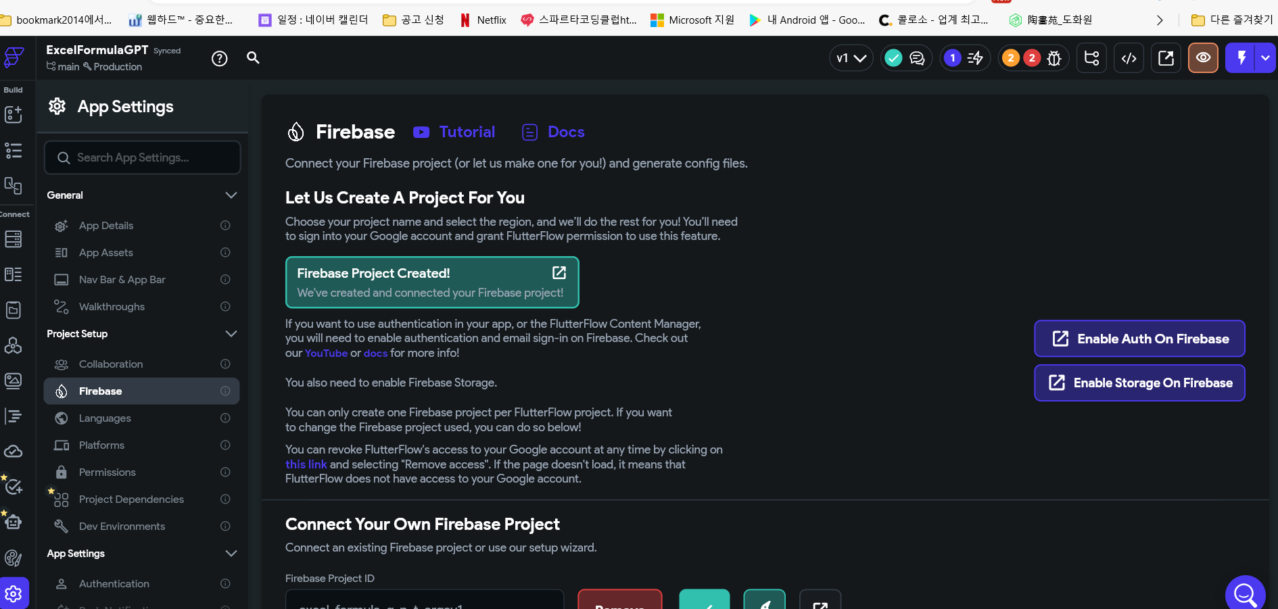Run test mode with lightning button

[x=1241, y=58]
